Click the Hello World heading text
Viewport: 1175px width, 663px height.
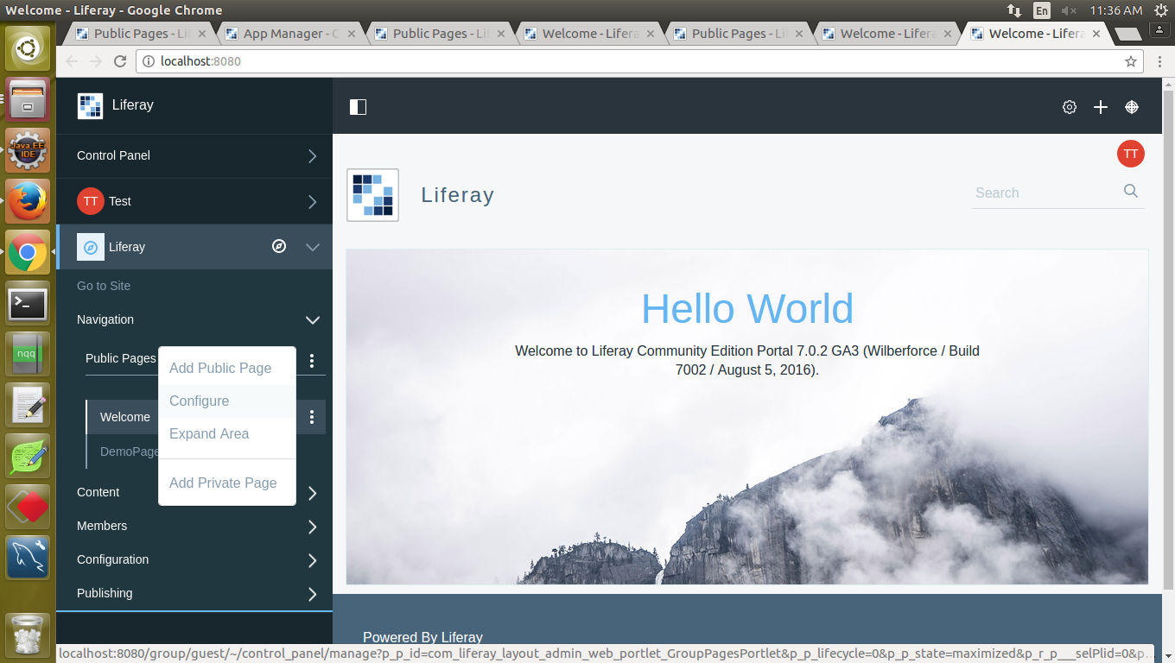tap(747, 309)
